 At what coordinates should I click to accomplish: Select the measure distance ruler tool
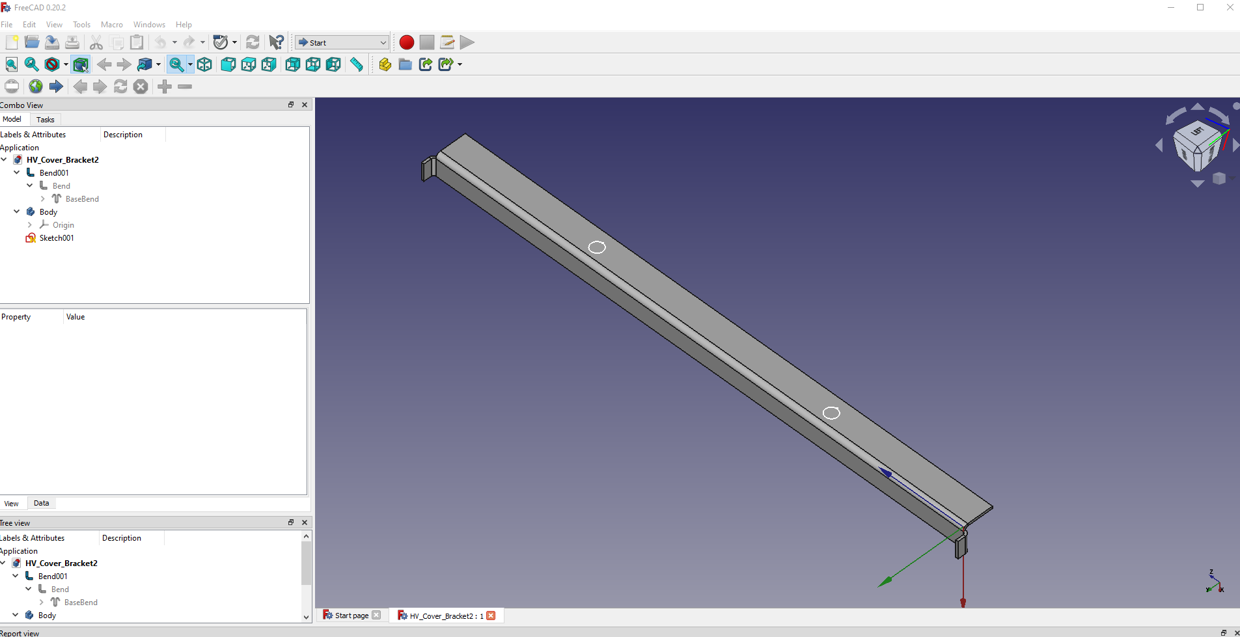tap(357, 64)
